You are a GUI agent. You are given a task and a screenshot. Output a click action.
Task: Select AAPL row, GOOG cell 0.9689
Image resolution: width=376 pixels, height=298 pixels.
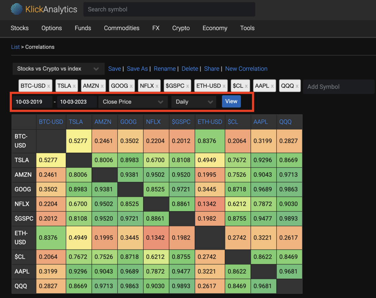(x=130, y=271)
